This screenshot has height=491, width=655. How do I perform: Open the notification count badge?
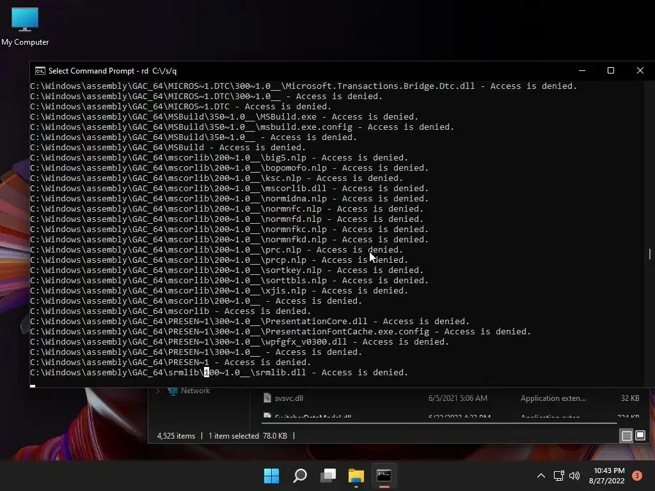point(637,476)
